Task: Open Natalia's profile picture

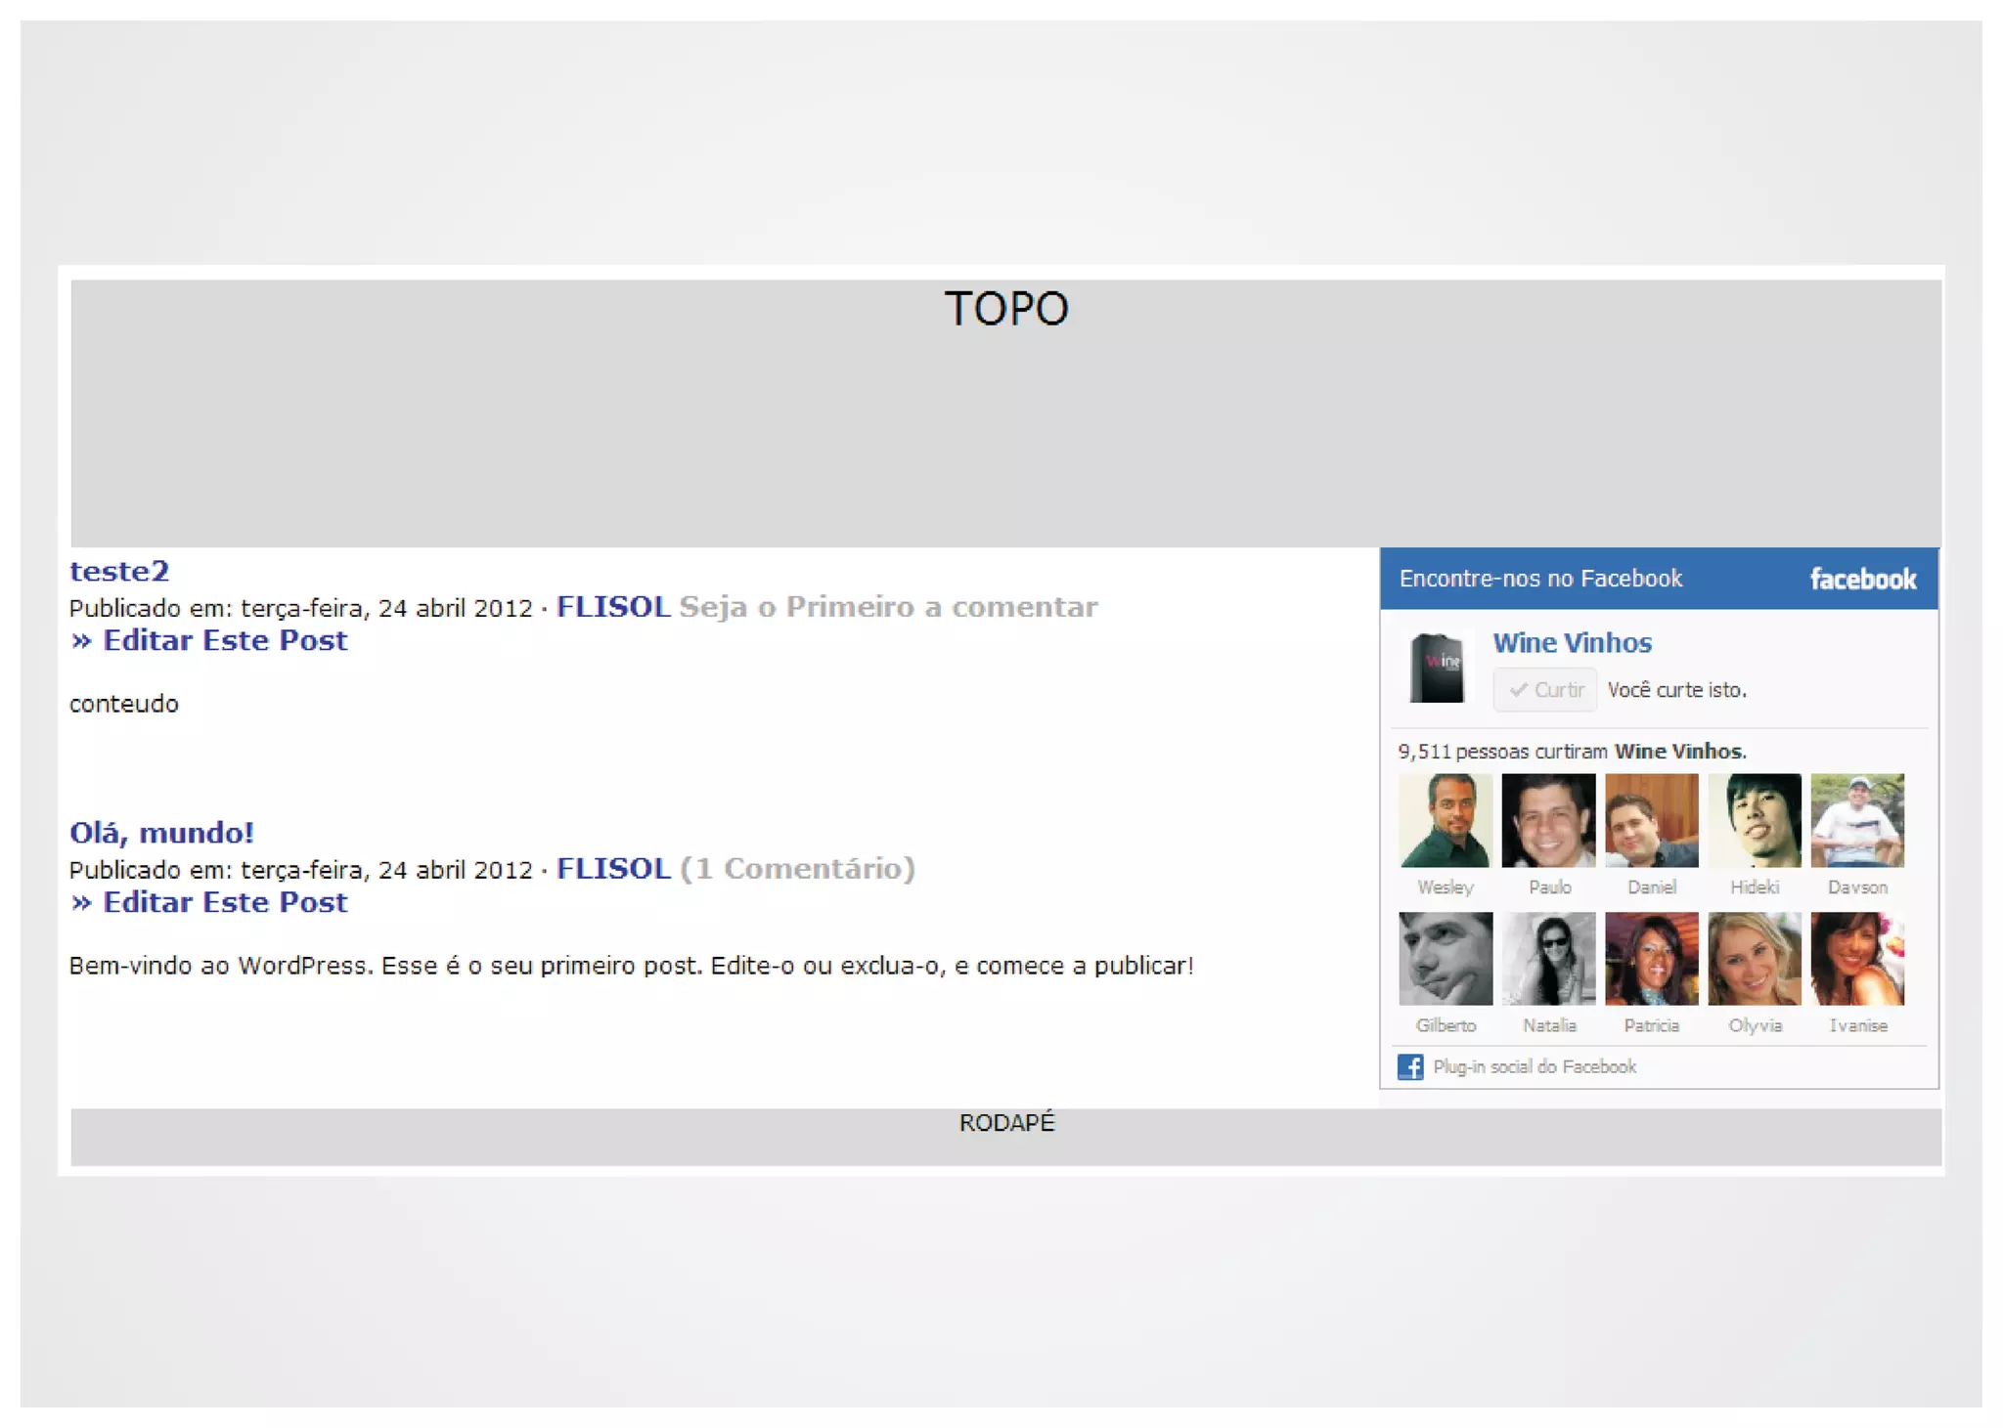Action: point(1548,958)
